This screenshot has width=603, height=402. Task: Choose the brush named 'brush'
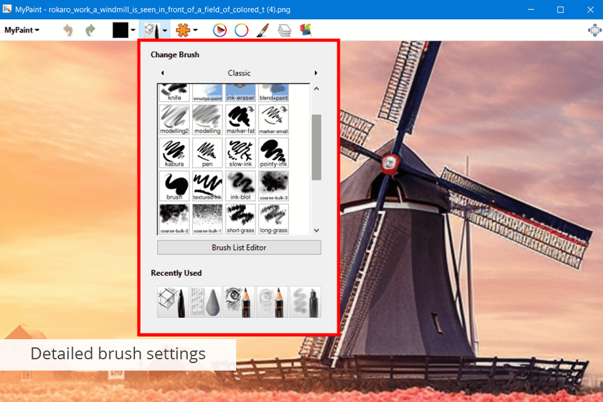(174, 186)
